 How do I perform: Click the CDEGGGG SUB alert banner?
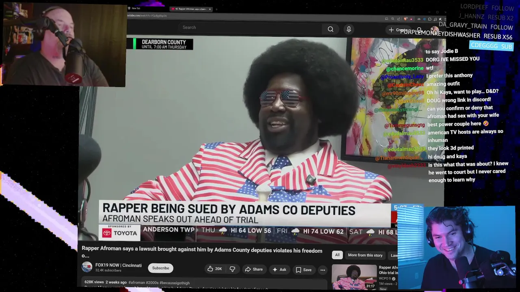tap(491, 46)
